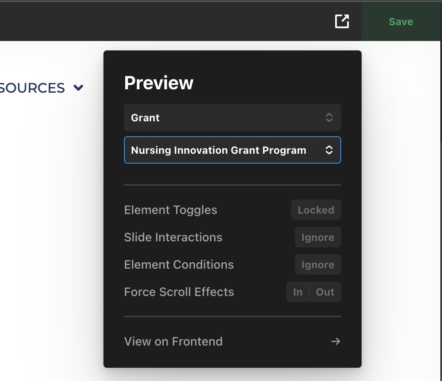Toggle Ignore for Element Conditions
Image resolution: width=442 pixels, height=381 pixels.
pos(318,264)
